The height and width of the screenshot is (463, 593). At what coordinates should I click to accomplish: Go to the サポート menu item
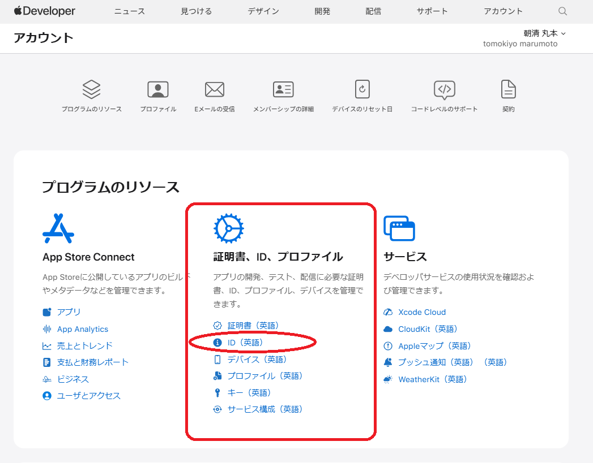(x=432, y=11)
